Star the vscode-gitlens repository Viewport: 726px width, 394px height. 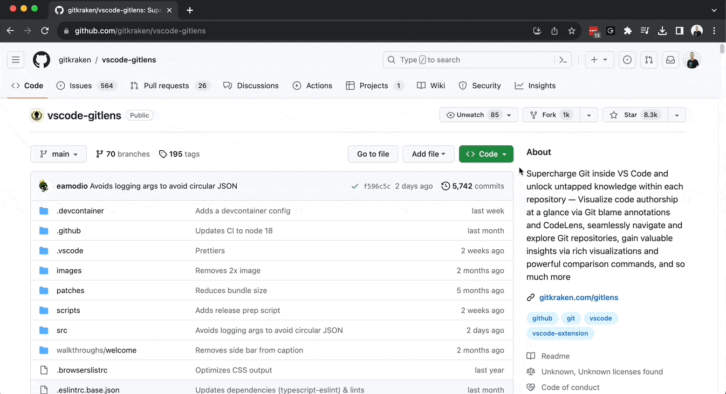pos(635,115)
